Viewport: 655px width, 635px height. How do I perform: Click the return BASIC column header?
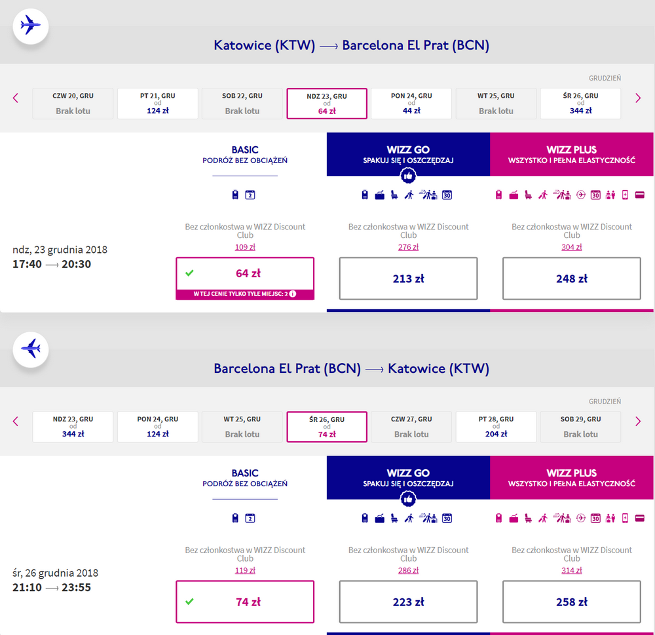(x=245, y=478)
